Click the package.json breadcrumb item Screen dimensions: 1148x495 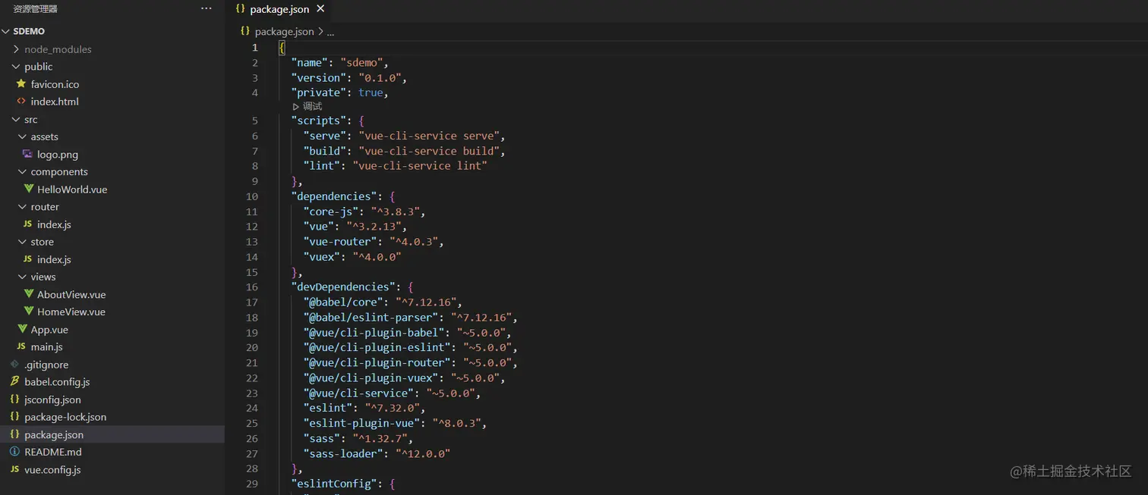[284, 32]
